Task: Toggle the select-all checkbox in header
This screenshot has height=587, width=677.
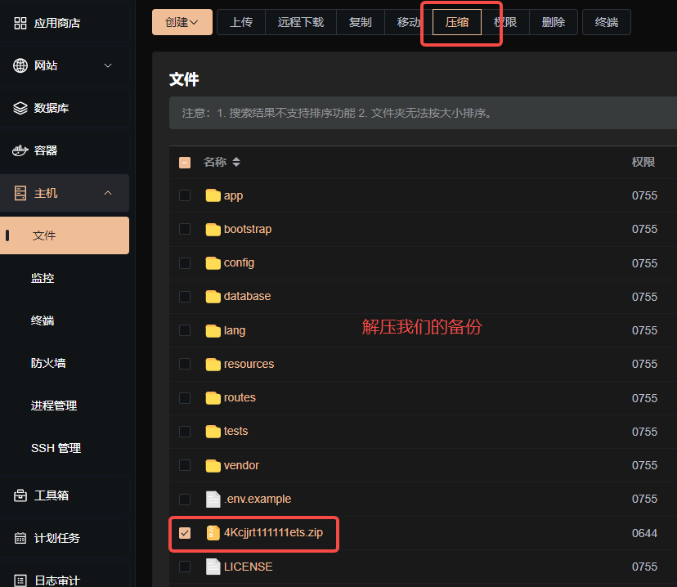Action: [185, 163]
